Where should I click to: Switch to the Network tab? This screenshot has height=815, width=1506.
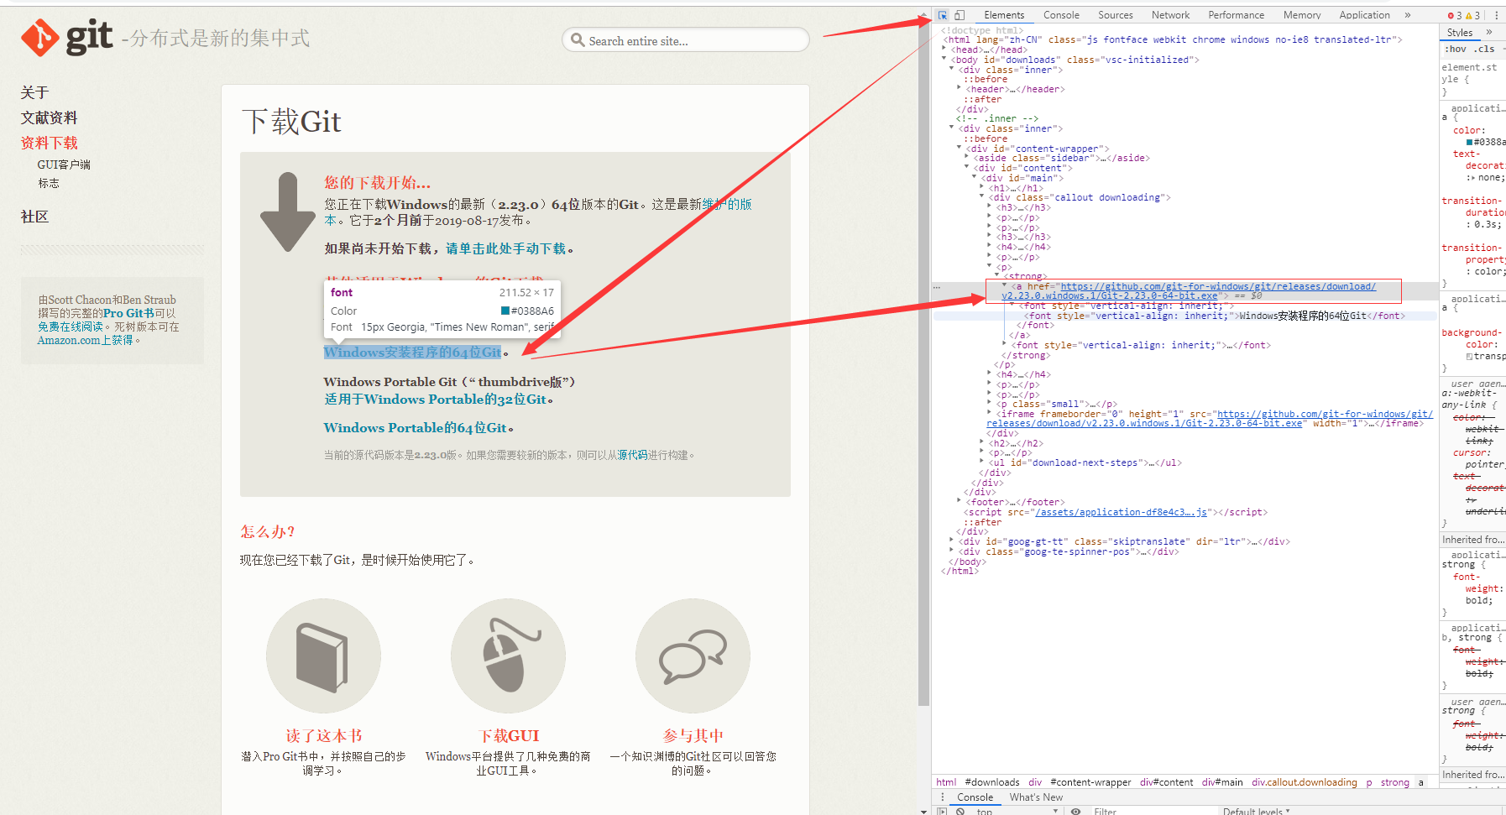click(1170, 15)
